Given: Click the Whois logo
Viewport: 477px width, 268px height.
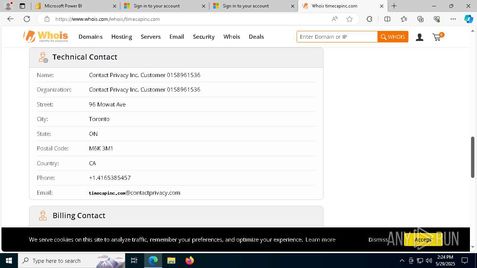Looking at the screenshot, I should click(46, 36).
